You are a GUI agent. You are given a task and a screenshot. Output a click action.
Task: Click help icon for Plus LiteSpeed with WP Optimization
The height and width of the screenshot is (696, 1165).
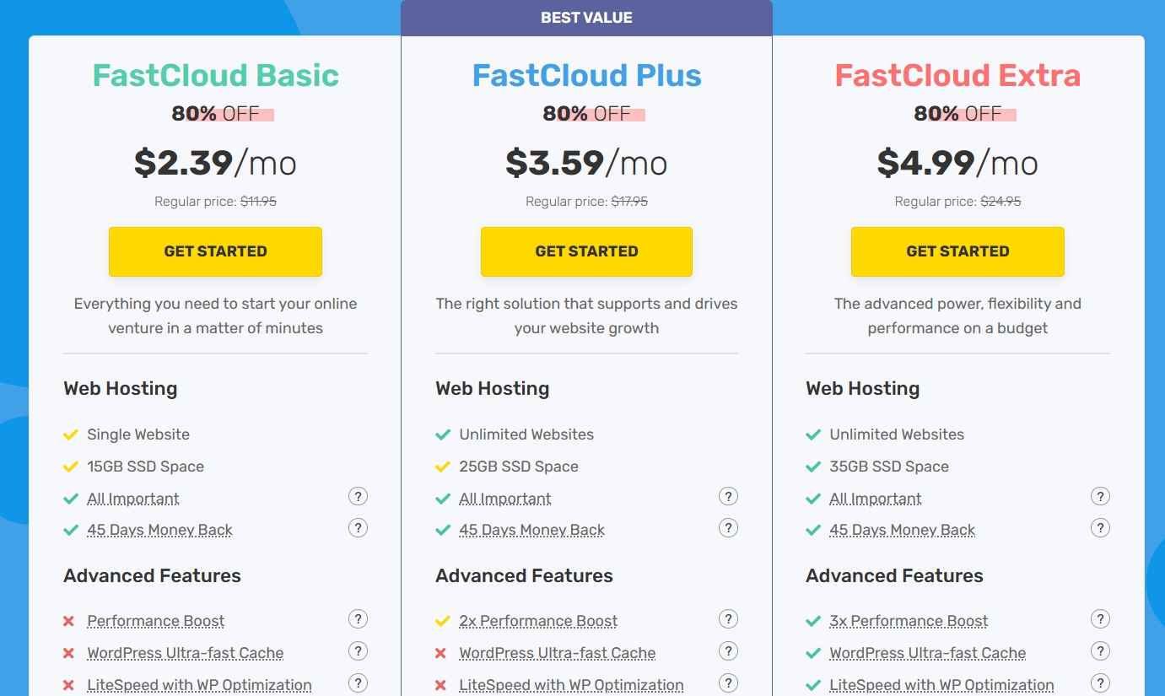tap(728, 683)
